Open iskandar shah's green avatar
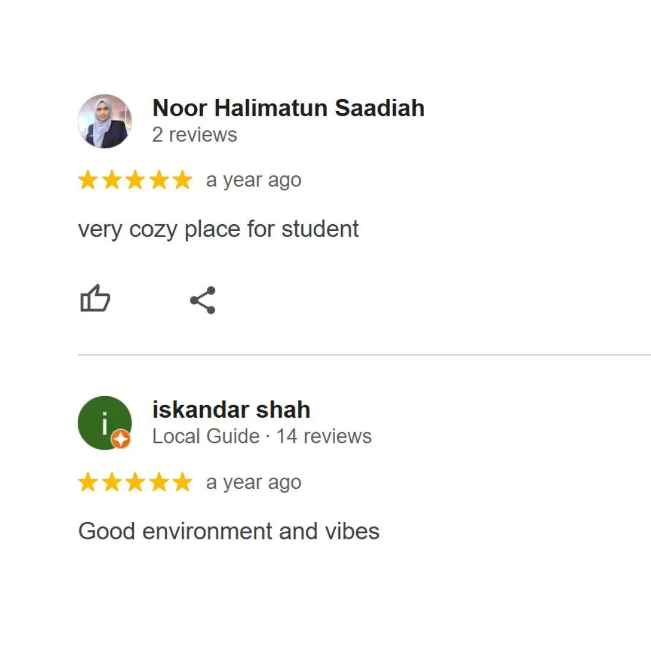Viewport: 651px width, 651px height. pyautogui.click(x=105, y=423)
